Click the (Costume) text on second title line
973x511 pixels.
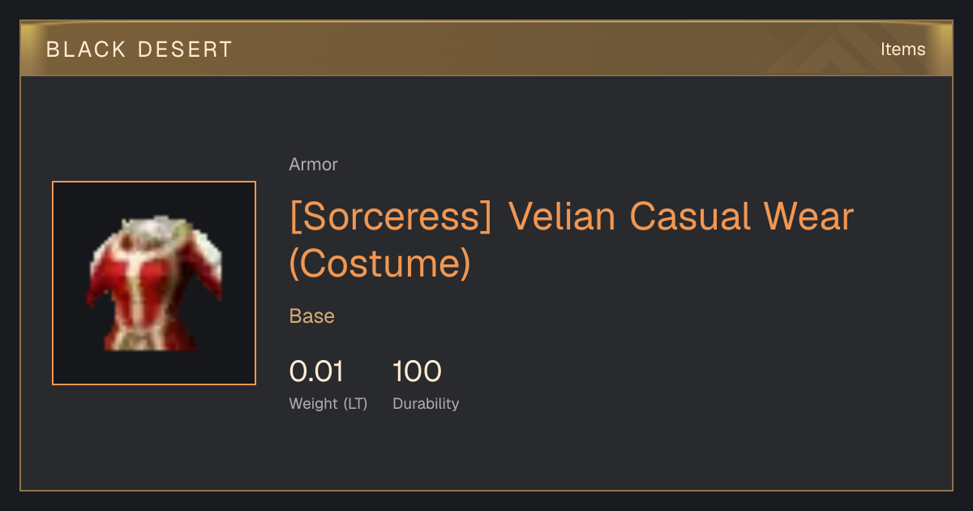click(x=380, y=264)
